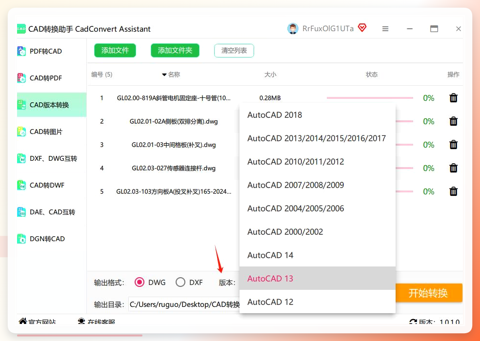Screen dimensions: 480x341
Task: Open the PDF转CAD sidebar icon
Action: pyautogui.click(x=21, y=51)
